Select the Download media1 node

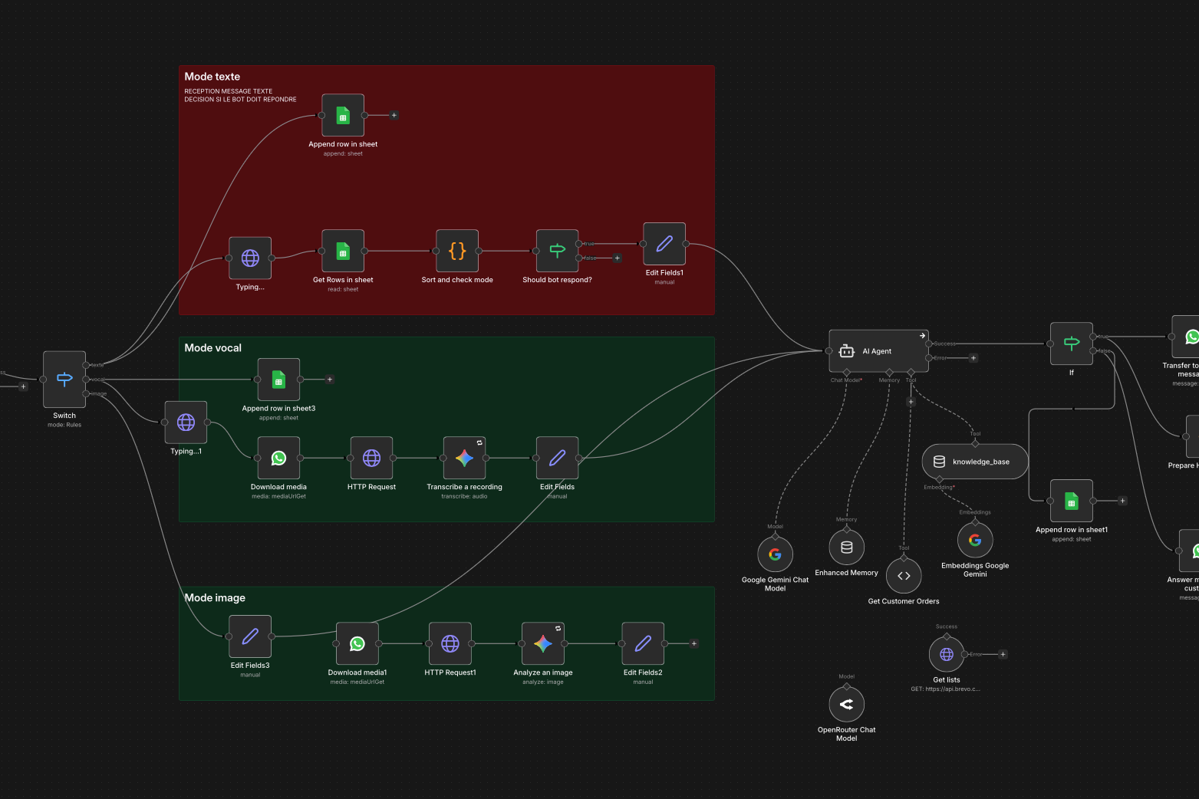click(x=357, y=643)
